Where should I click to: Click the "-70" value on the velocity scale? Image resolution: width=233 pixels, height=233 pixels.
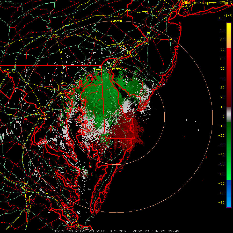coord(221,184)
